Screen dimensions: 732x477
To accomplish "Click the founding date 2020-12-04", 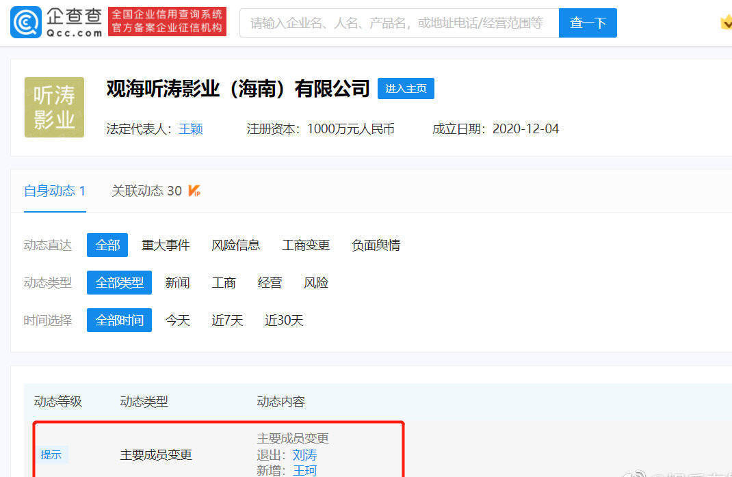I will click(x=525, y=128).
